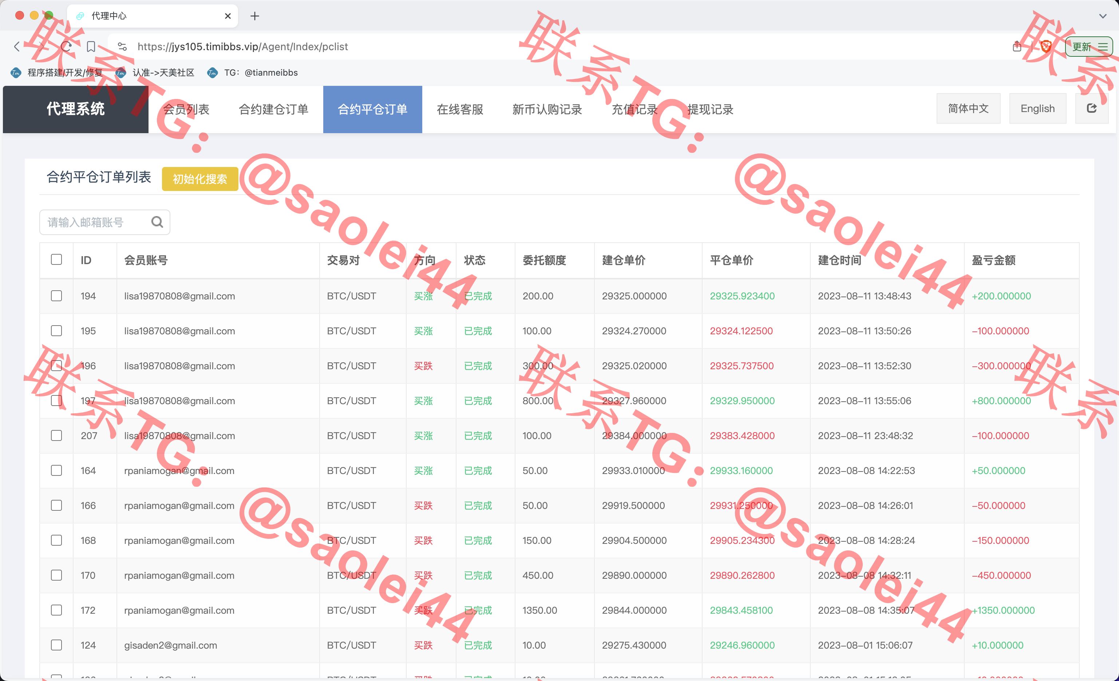The height and width of the screenshot is (681, 1119).
Task: Check the row with ID 124
Action: (x=56, y=645)
